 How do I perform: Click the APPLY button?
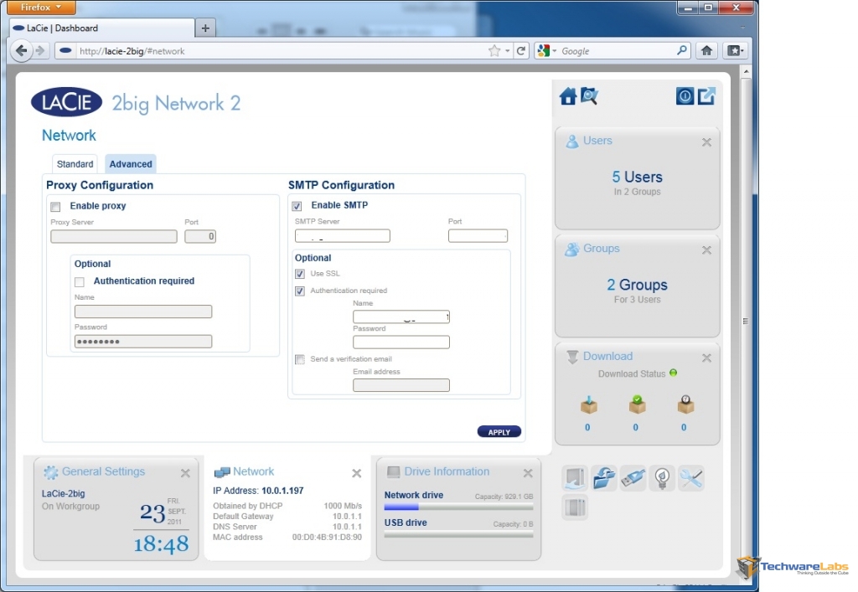coord(499,432)
